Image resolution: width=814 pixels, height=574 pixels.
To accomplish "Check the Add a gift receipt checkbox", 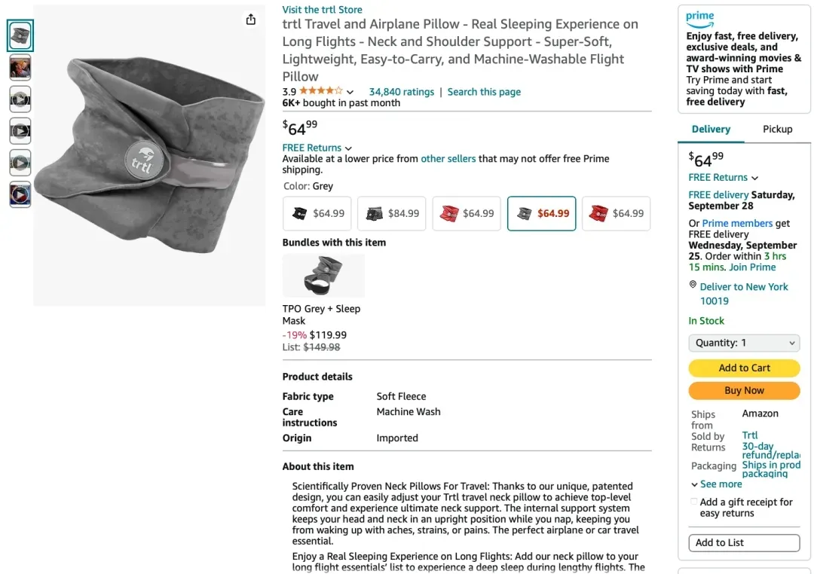I will click(x=693, y=502).
